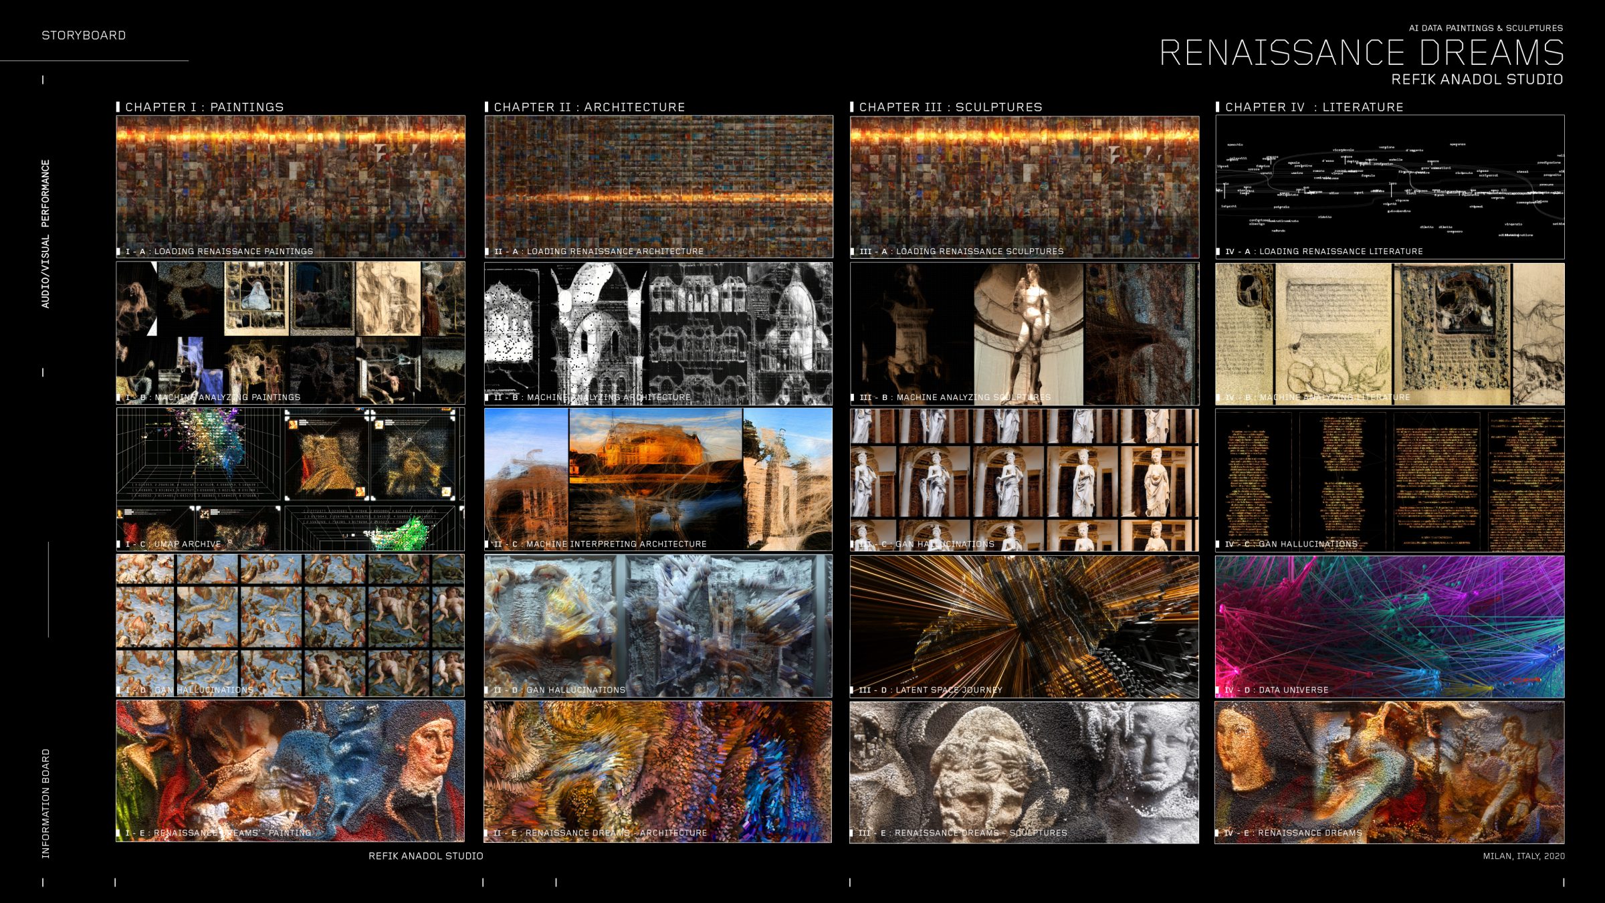Open the 'II - D : GAN Hallucinations' architecture panel
This screenshot has height=903, width=1605.
pyautogui.click(x=659, y=625)
